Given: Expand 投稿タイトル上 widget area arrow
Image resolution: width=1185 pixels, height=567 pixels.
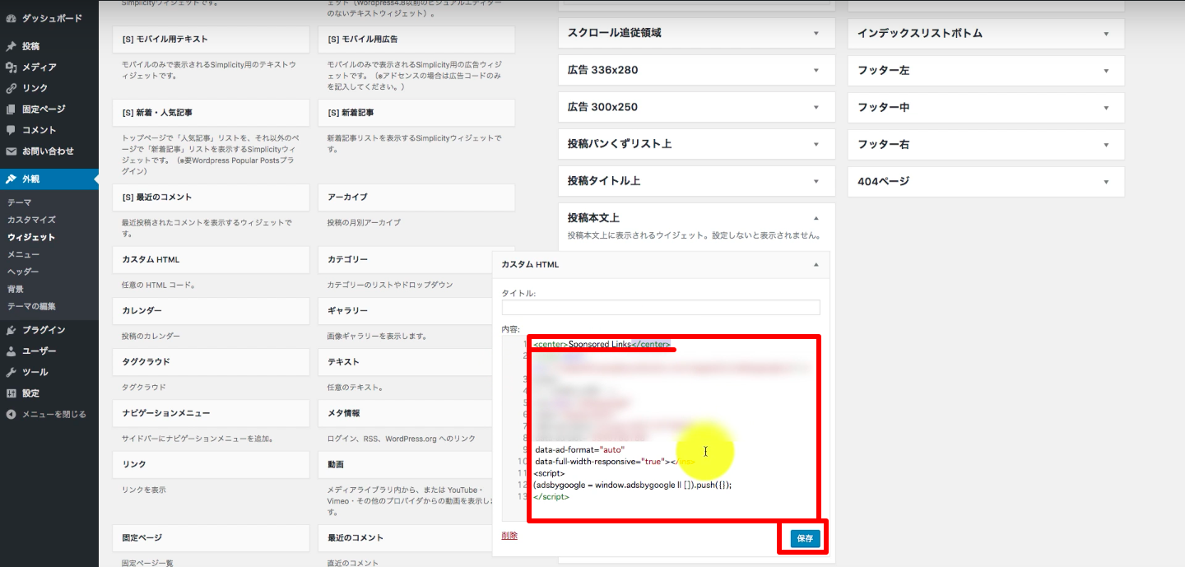Looking at the screenshot, I should [x=816, y=181].
